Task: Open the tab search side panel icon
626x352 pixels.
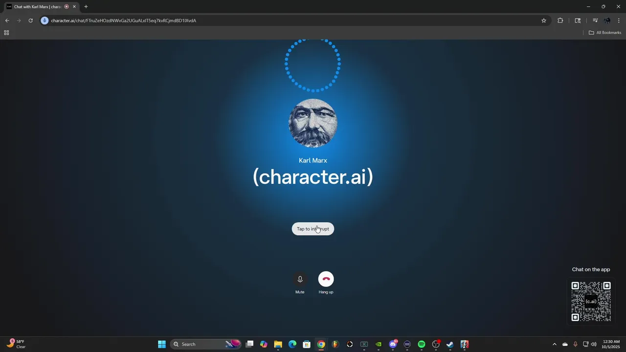Action: (x=578, y=21)
